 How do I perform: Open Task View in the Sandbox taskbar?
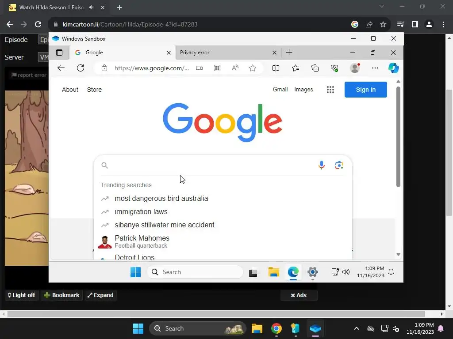point(253,272)
